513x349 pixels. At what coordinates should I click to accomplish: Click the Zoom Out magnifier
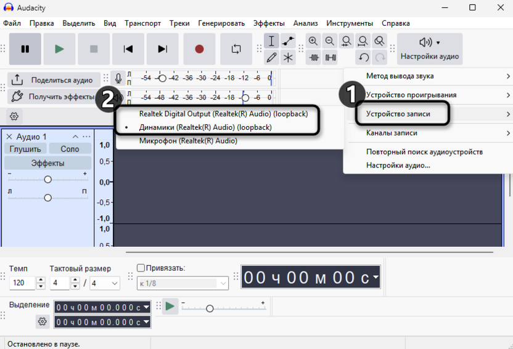(x=330, y=41)
